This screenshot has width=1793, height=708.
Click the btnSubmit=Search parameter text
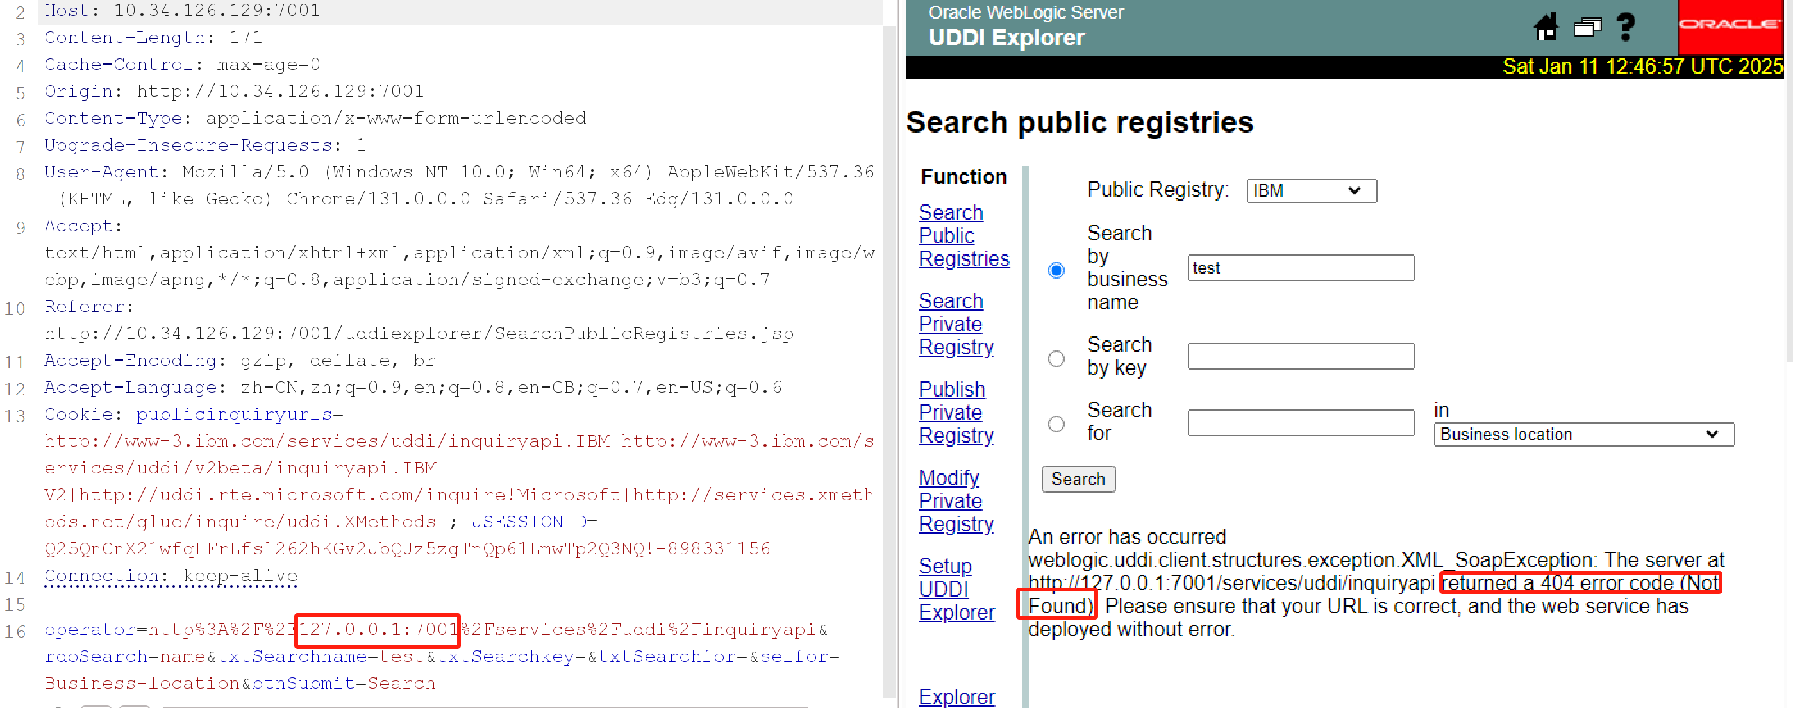pyautogui.click(x=344, y=684)
